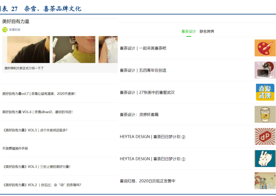Open article 喜茶设计 | 一起来画喜茶吧
The height and width of the screenshot is (196, 276).
click(x=143, y=48)
